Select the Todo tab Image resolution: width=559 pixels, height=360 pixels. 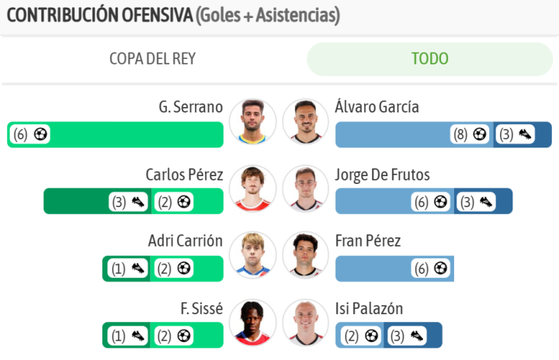[429, 59]
